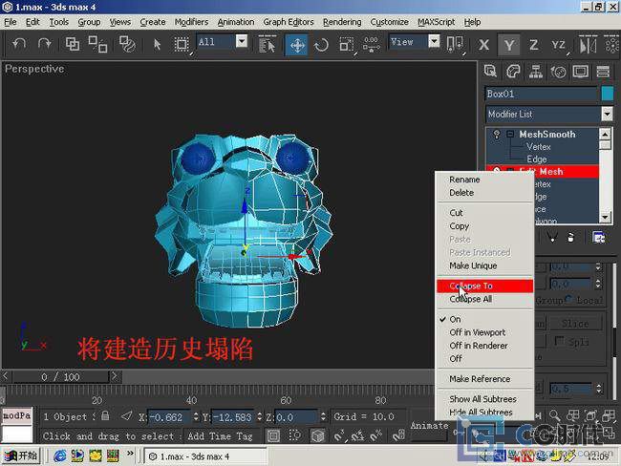Click the Slice button in rollout
This screenshot has height=466, width=621.
575,324
